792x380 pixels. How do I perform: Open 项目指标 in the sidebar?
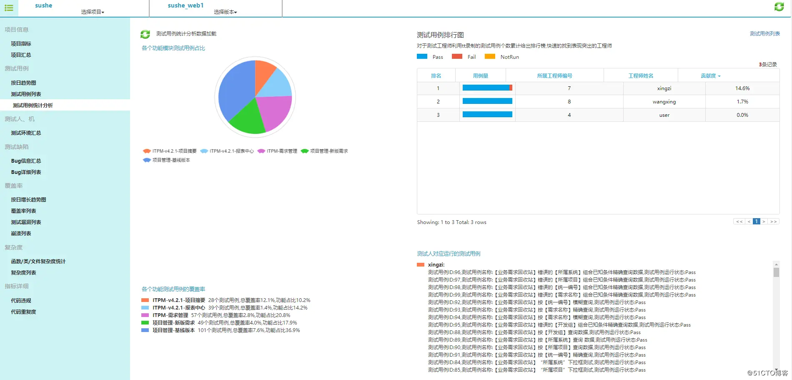(21, 44)
